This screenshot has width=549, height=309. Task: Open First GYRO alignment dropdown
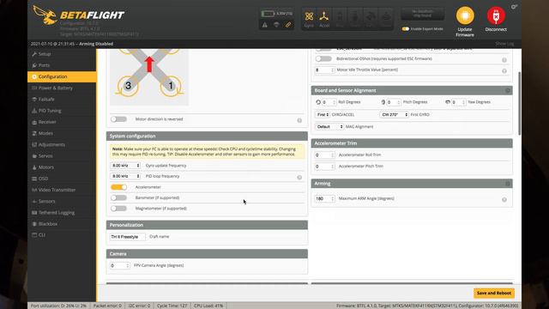click(394, 114)
